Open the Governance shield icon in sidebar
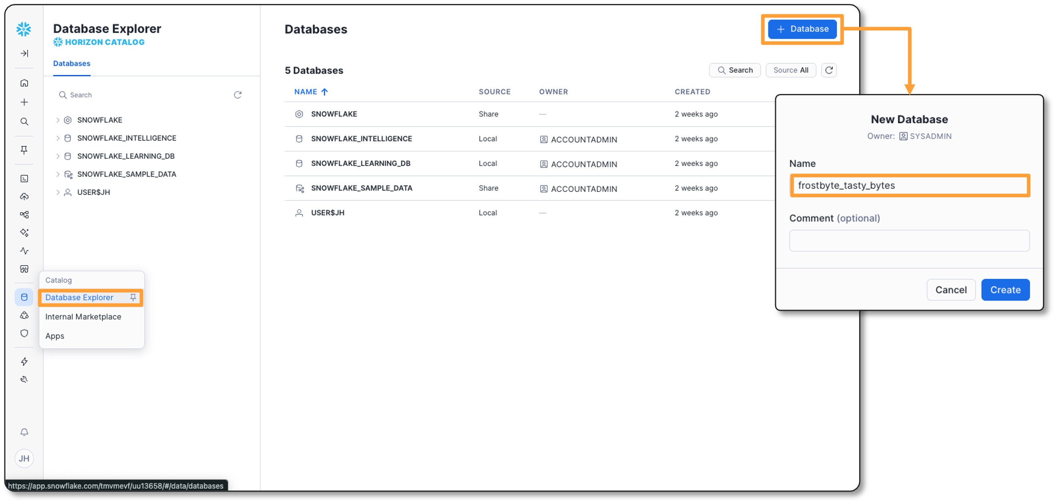Viewport: 1057px width, 504px height. coord(24,333)
